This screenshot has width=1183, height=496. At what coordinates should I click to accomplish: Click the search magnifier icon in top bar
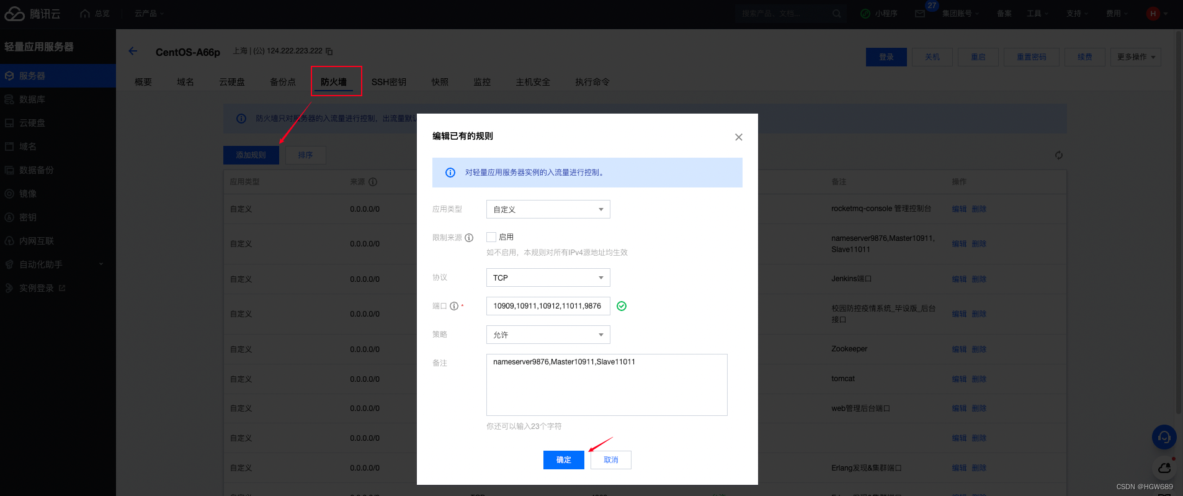(x=837, y=13)
